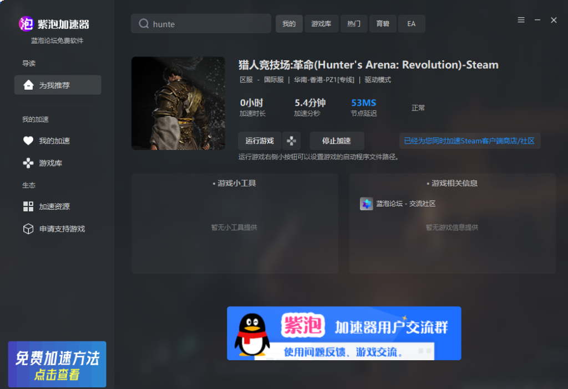Viewport: 568px width, 389px height.
Task: Click the game path settings icon beside 运行游戏
Action: coord(292,141)
